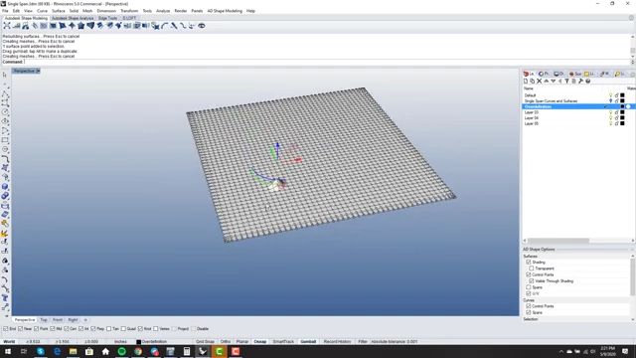Toggle SmartTrack in status bar

click(x=283, y=342)
